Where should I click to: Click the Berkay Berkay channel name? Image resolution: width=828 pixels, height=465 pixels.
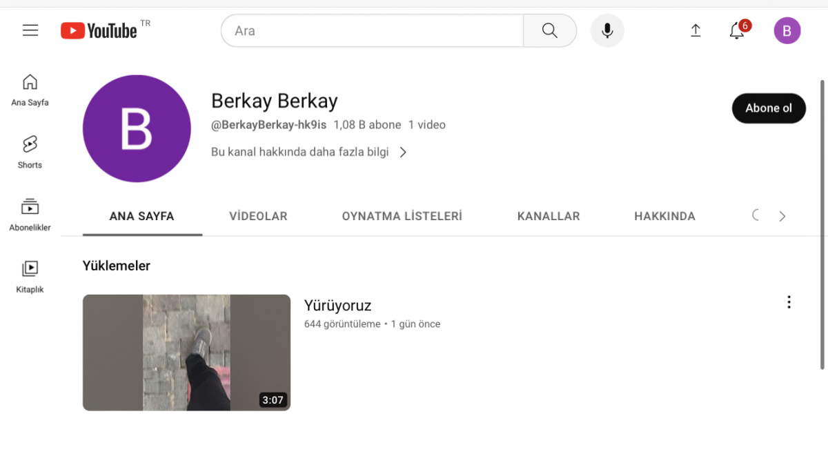click(x=275, y=101)
